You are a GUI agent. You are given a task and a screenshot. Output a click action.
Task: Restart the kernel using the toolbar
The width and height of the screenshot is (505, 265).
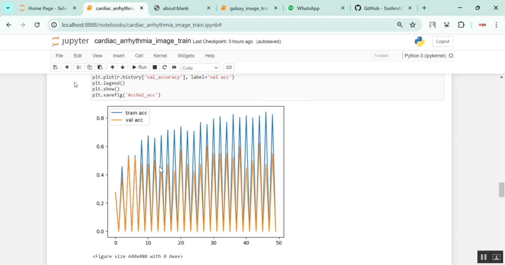coord(165,67)
